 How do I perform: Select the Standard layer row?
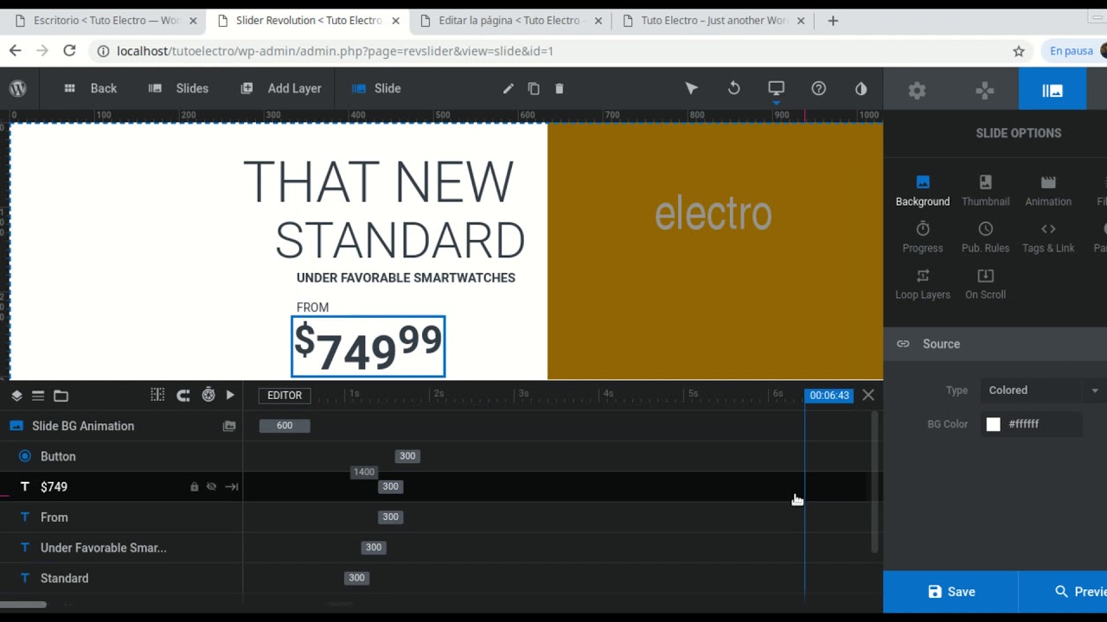(121, 578)
